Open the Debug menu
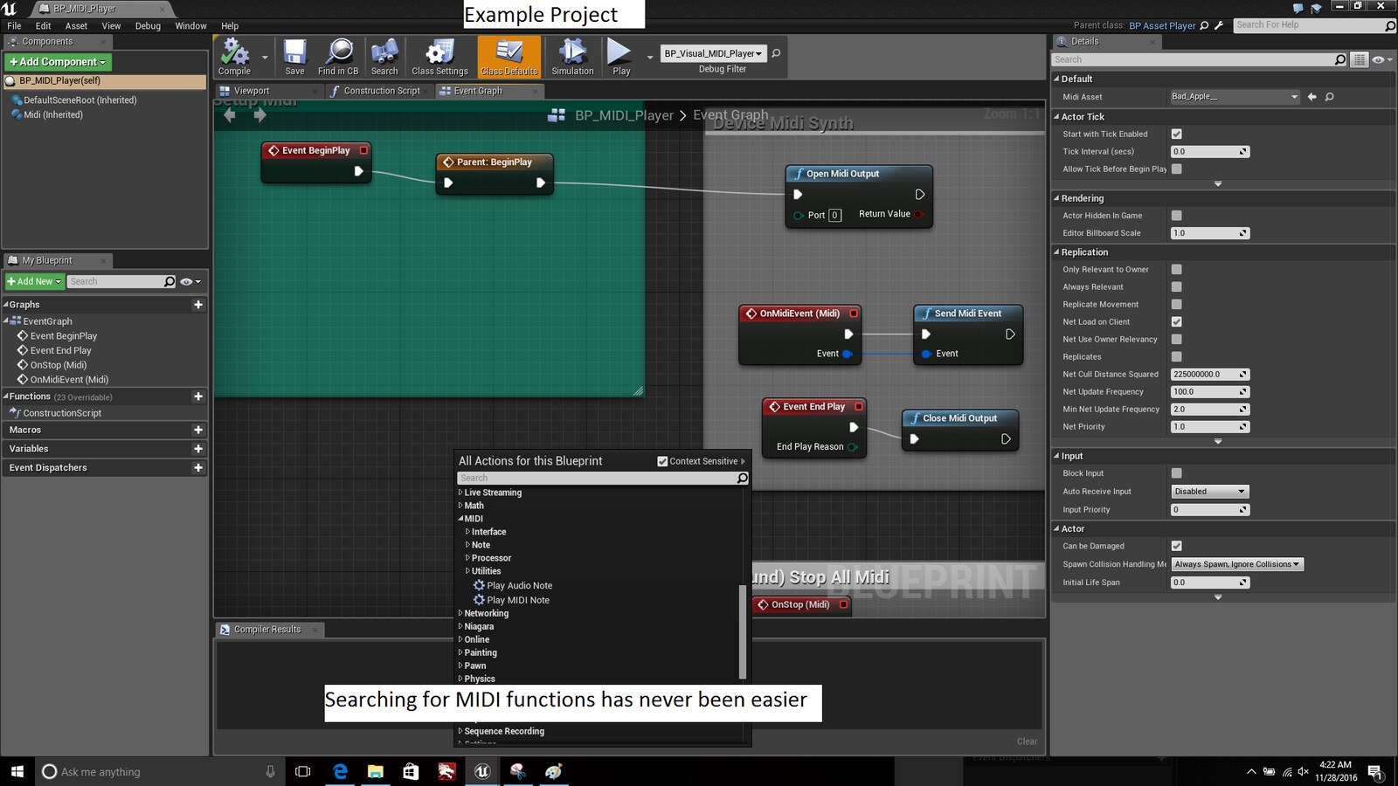 148,26
